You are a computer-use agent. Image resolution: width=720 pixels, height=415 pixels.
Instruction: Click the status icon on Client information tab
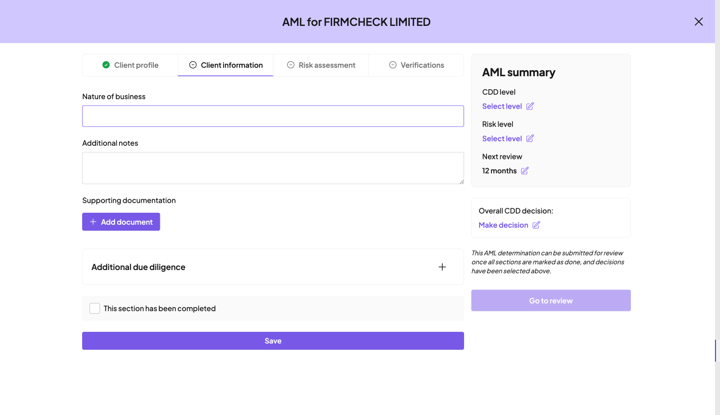click(x=193, y=65)
